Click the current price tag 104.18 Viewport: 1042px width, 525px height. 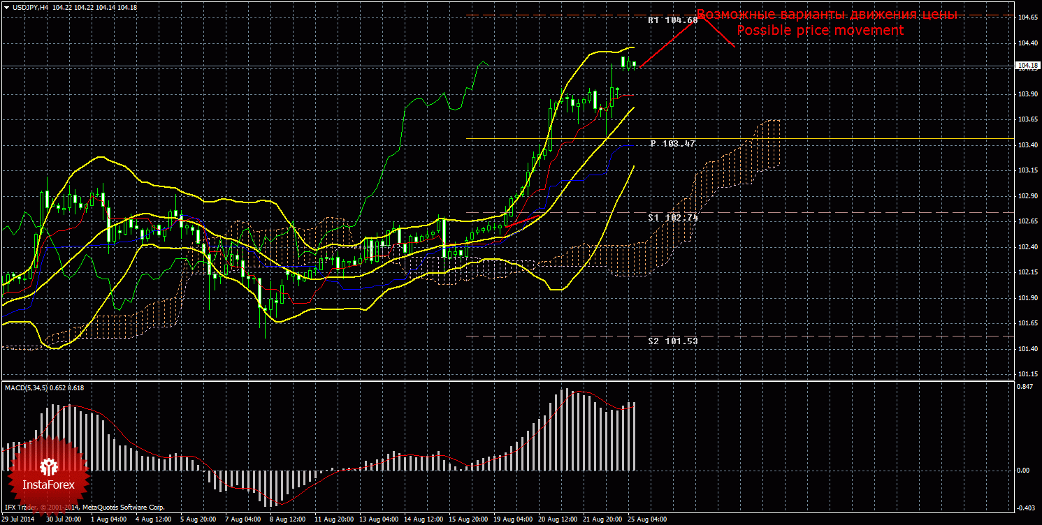pyautogui.click(x=1027, y=66)
